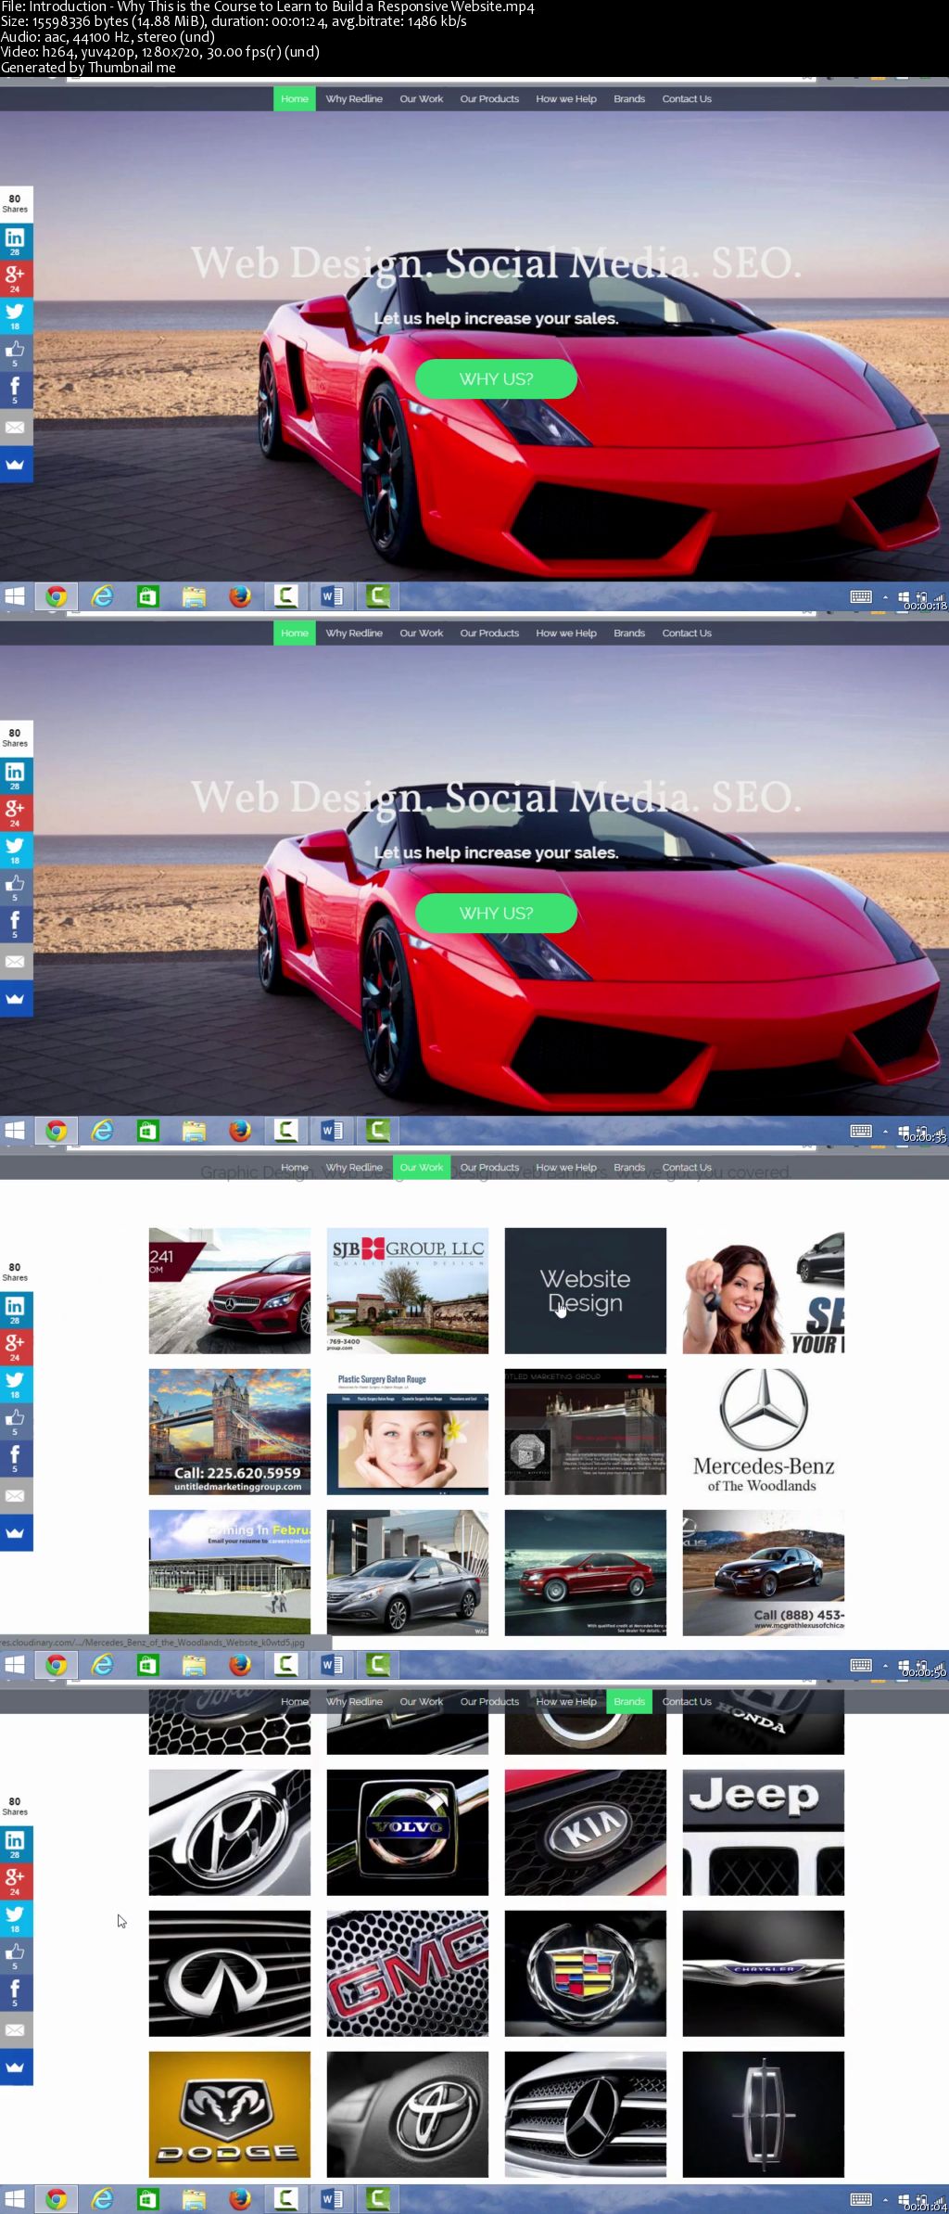Select the red GMC grille brand tile

click(408, 1974)
